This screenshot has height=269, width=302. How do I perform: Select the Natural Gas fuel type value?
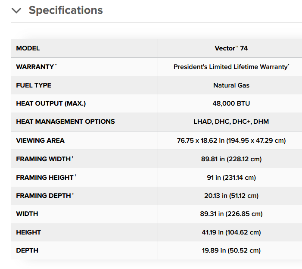[231, 85]
